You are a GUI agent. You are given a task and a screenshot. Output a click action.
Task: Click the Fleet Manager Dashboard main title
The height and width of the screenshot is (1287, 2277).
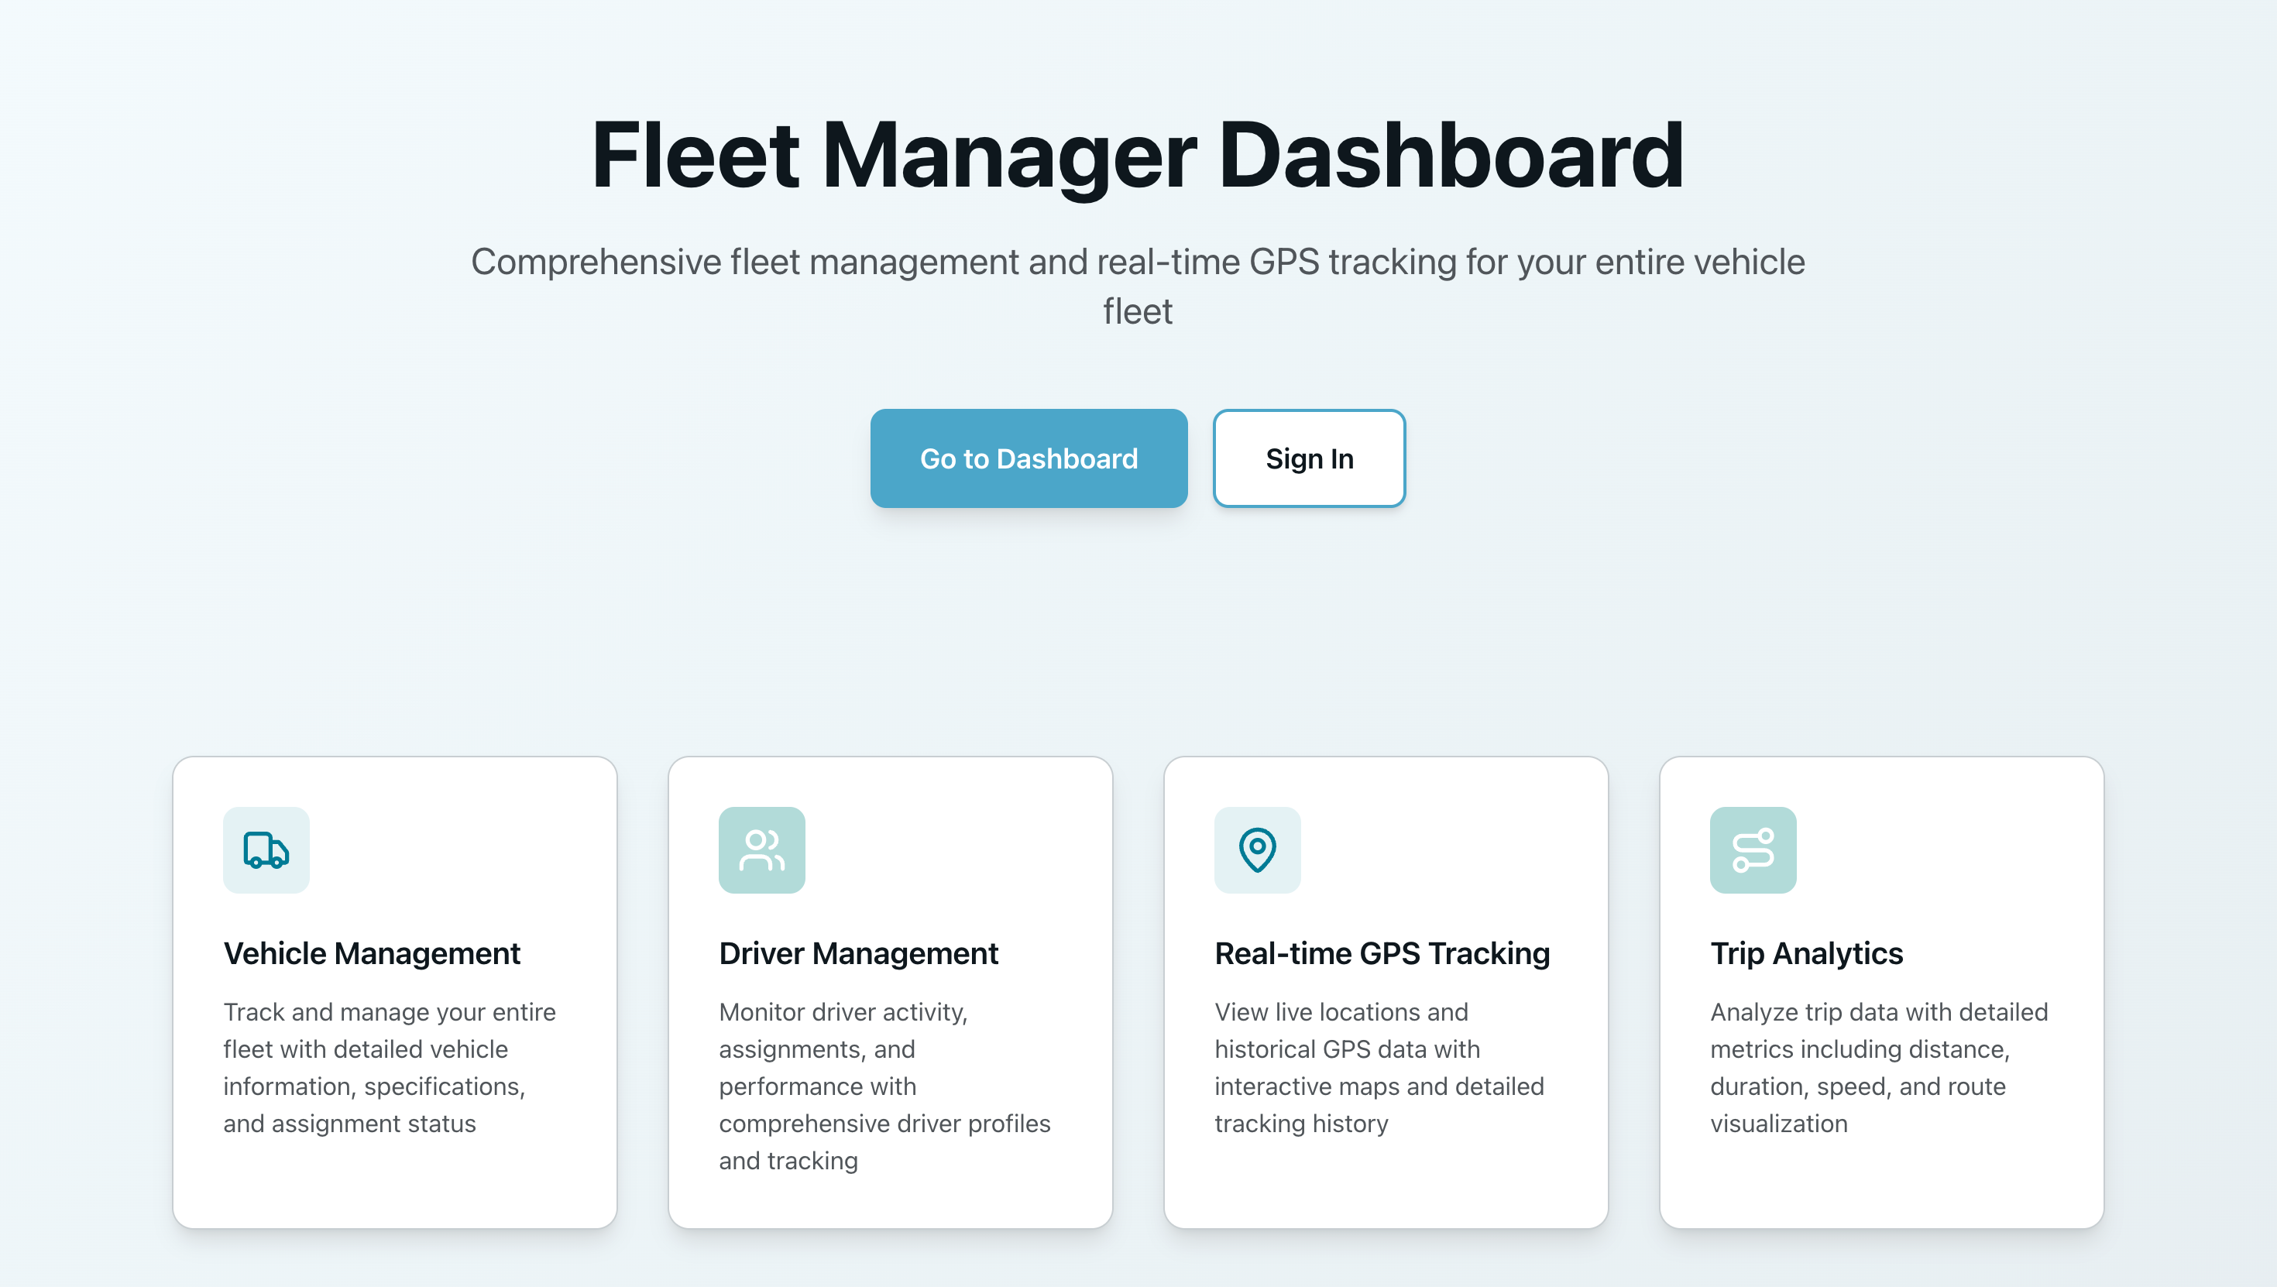tap(1138, 155)
